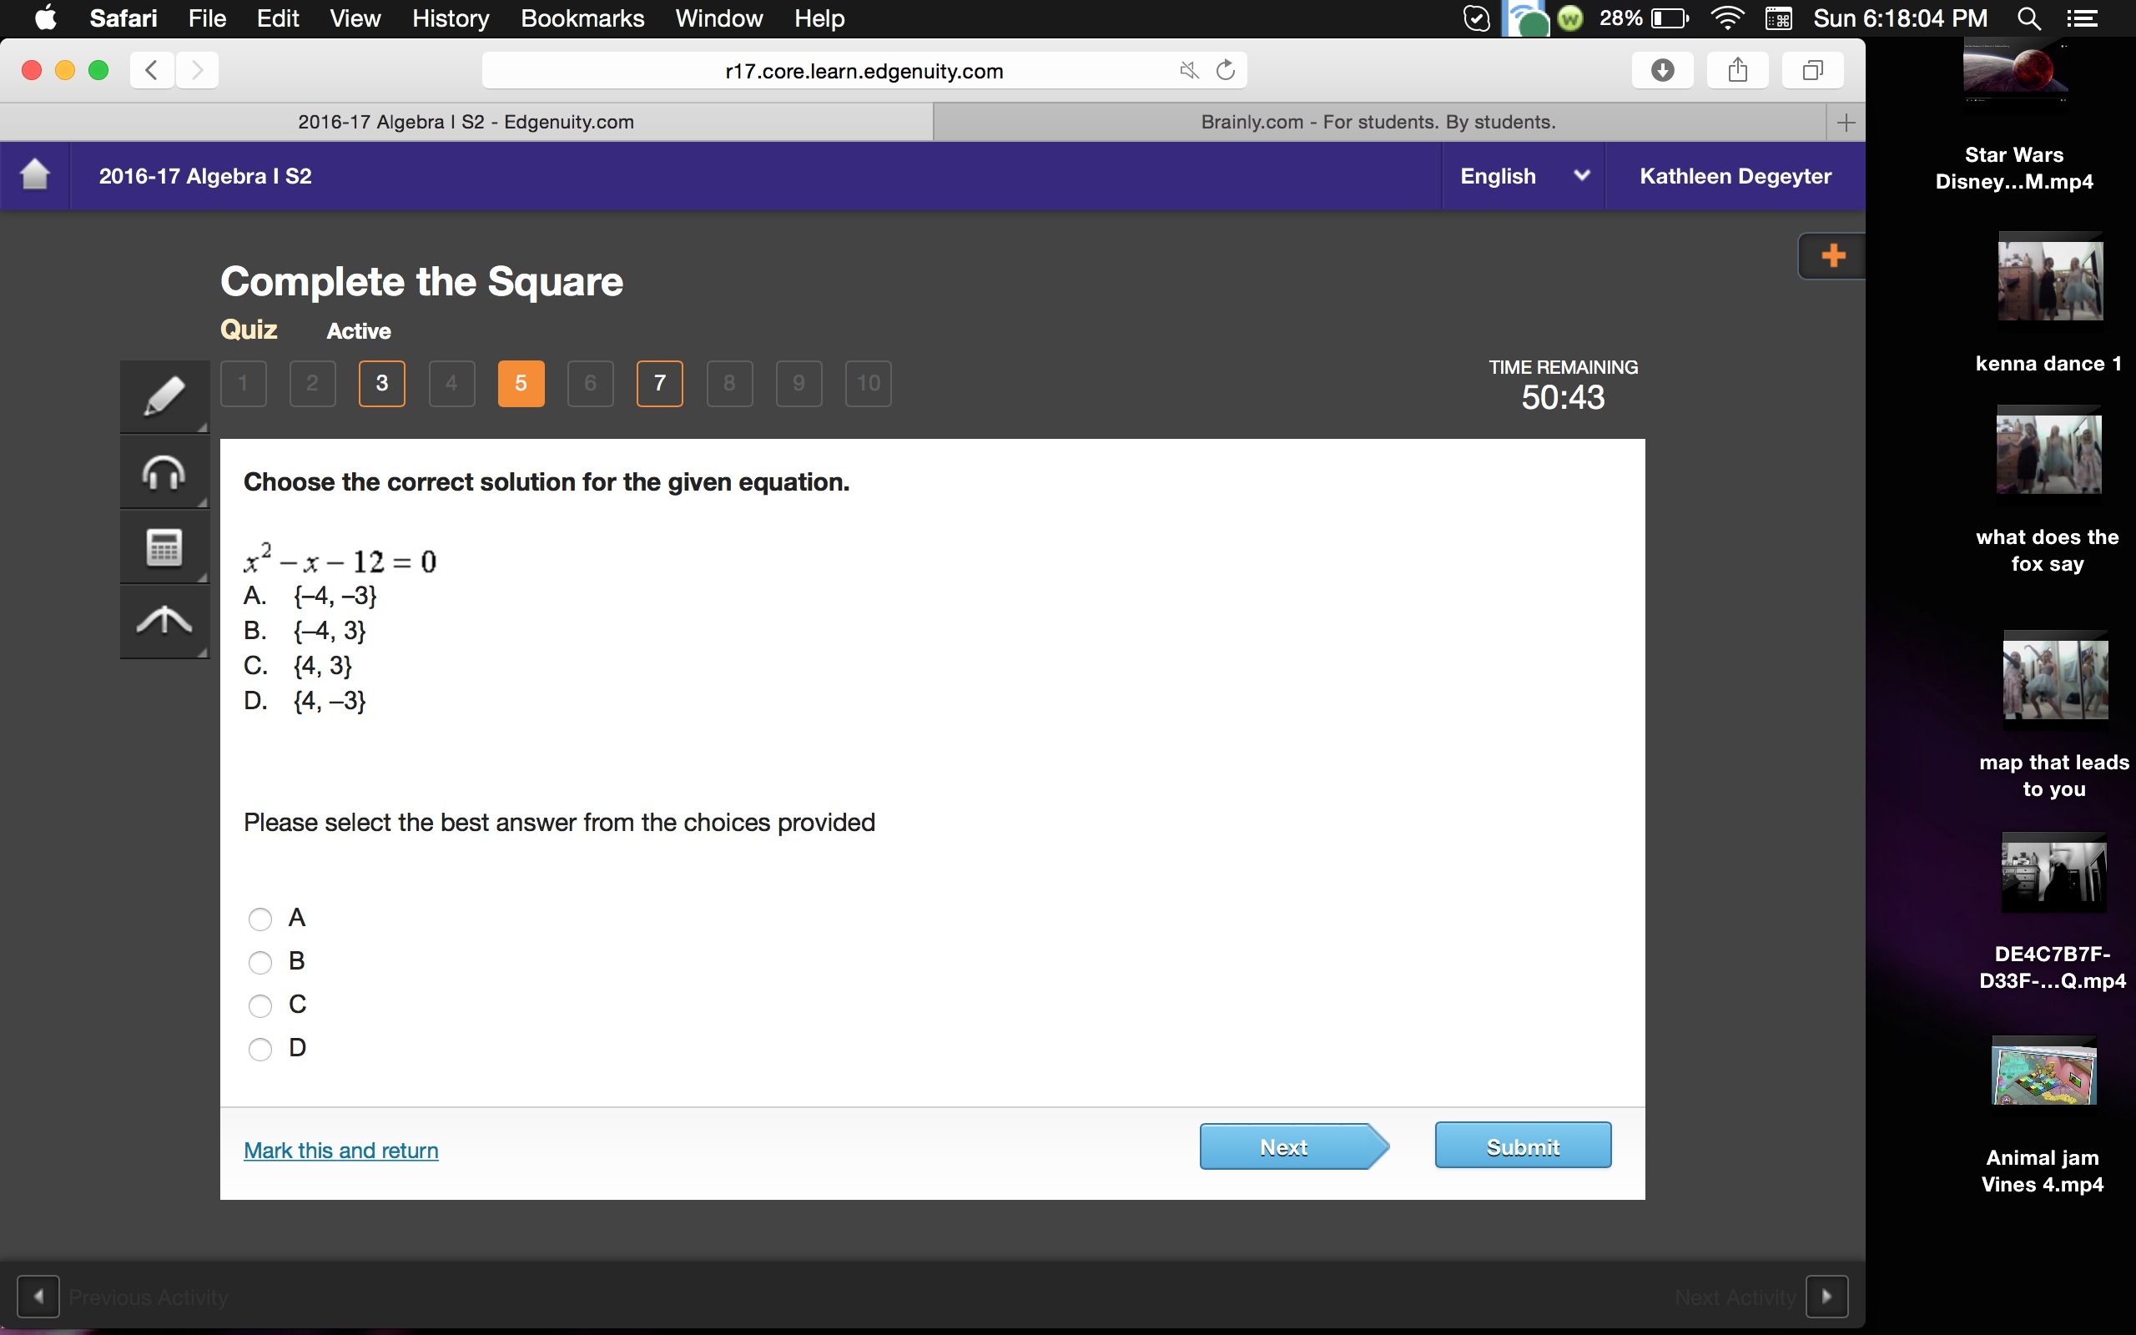The width and height of the screenshot is (2136, 1335).
Task: Expand the English language dropdown
Action: (1524, 176)
